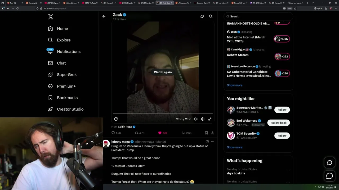Join Jesse Lee Peterson's space +230

pyautogui.click(x=282, y=73)
